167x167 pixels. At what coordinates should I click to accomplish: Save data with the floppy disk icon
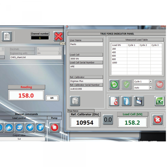pyautogui.click(x=139, y=101)
